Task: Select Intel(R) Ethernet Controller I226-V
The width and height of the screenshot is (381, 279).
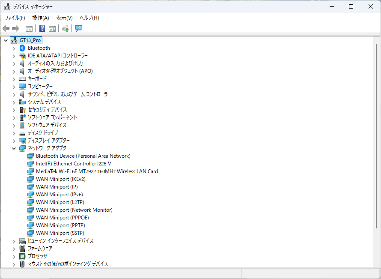Action: click(74, 164)
